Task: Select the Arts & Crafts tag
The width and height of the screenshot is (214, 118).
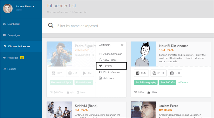Action: [168, 82]
